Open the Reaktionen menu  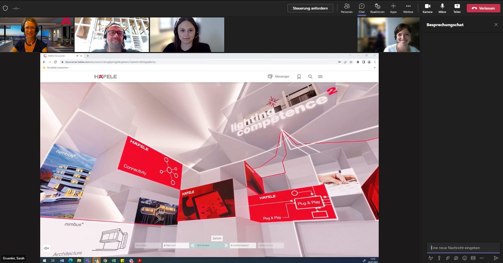(x=377, y=8)
